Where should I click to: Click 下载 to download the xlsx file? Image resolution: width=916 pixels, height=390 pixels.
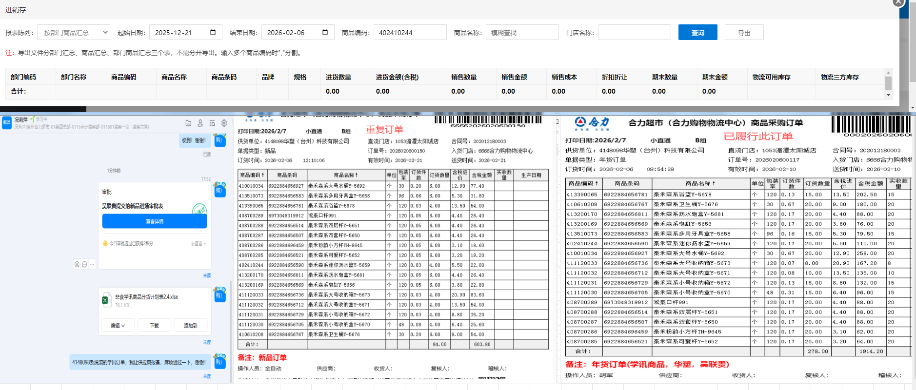(x=154, y=326)
